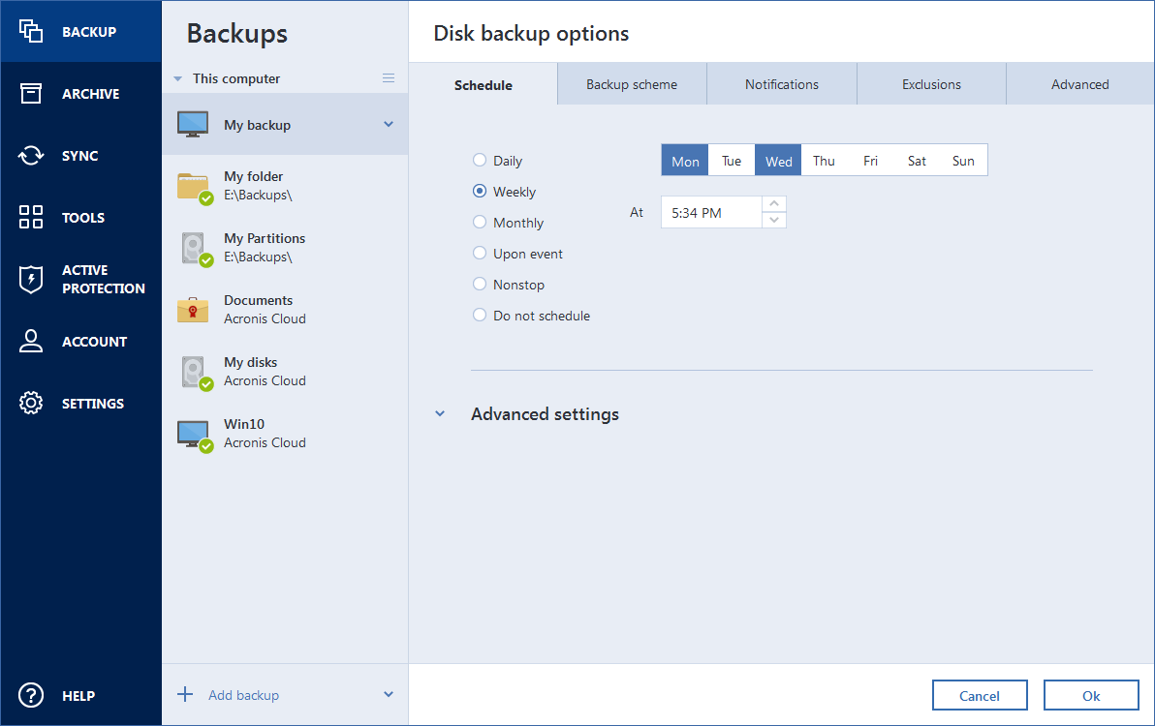The image size is (1155, 726).
Task: Increase backup time with up arrow
Action: [774, 204]
